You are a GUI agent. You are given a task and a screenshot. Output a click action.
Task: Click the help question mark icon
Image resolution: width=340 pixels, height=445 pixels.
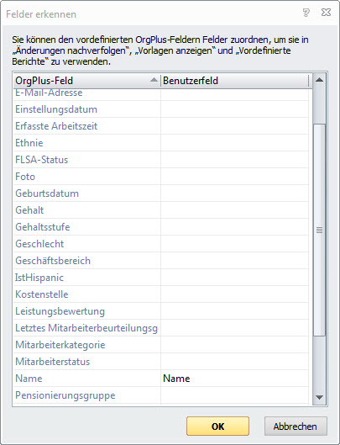point(306,13)
